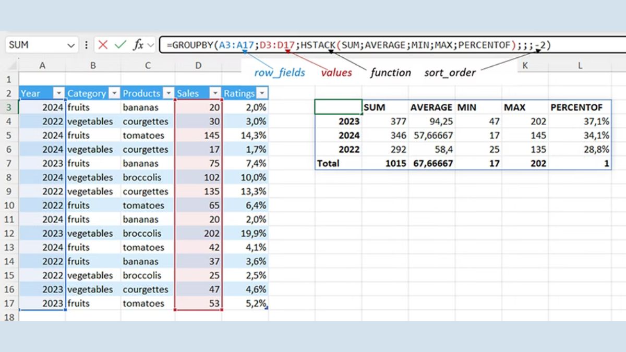Select the average cell 57,66667

click(431, 136)
